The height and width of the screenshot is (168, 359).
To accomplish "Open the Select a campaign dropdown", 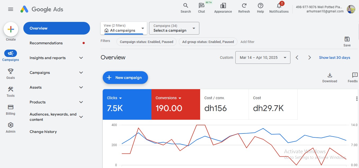I will click(174, 28).
